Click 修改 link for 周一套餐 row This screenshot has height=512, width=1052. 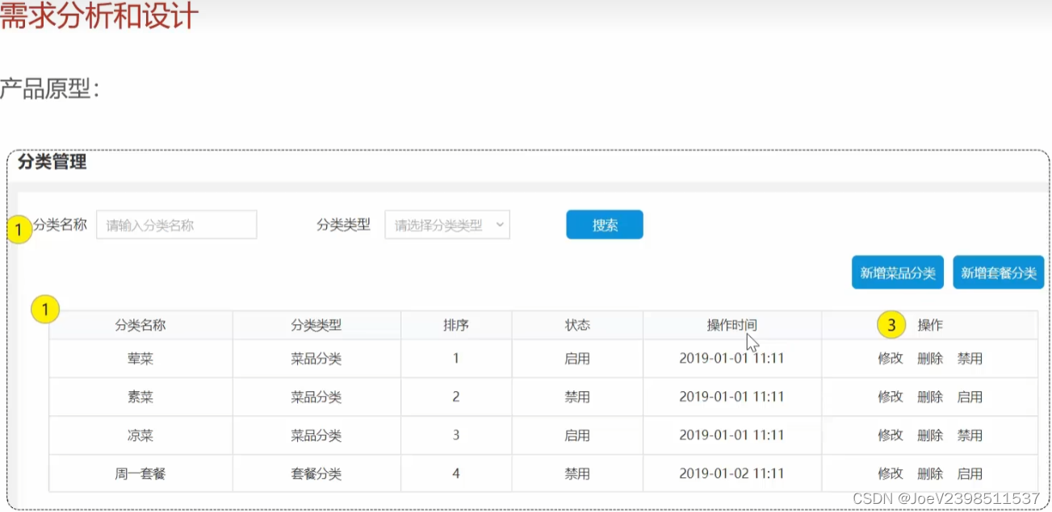coord(891,473)
